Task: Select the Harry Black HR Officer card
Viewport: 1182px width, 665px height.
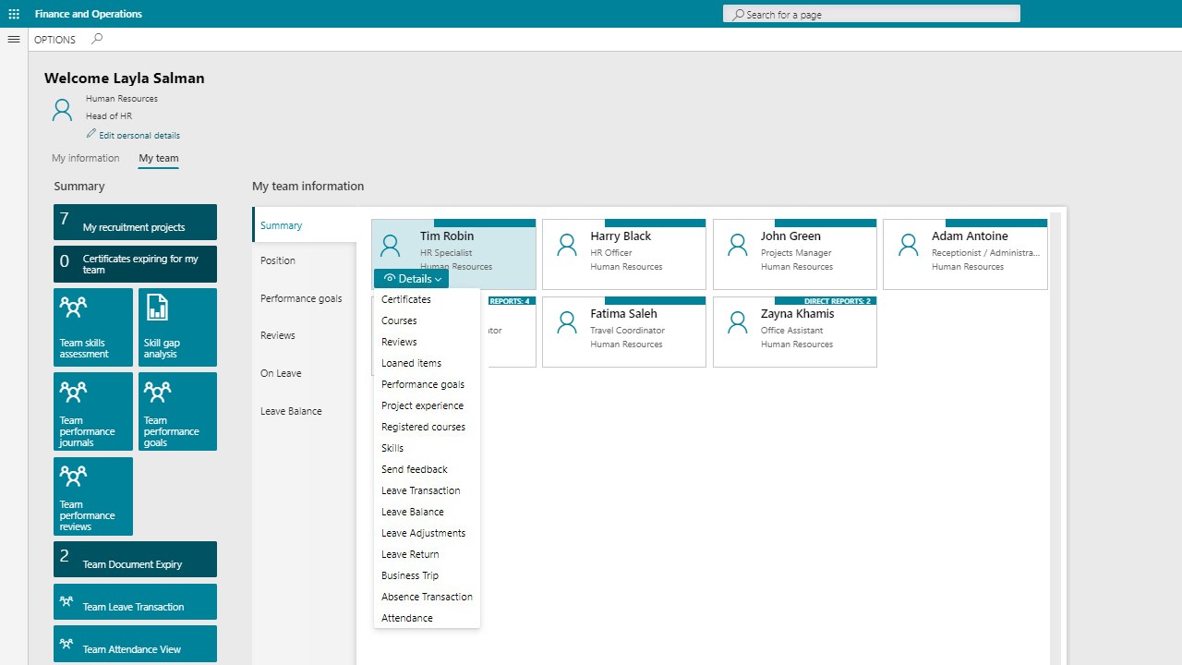Action: tap(624, 254)
